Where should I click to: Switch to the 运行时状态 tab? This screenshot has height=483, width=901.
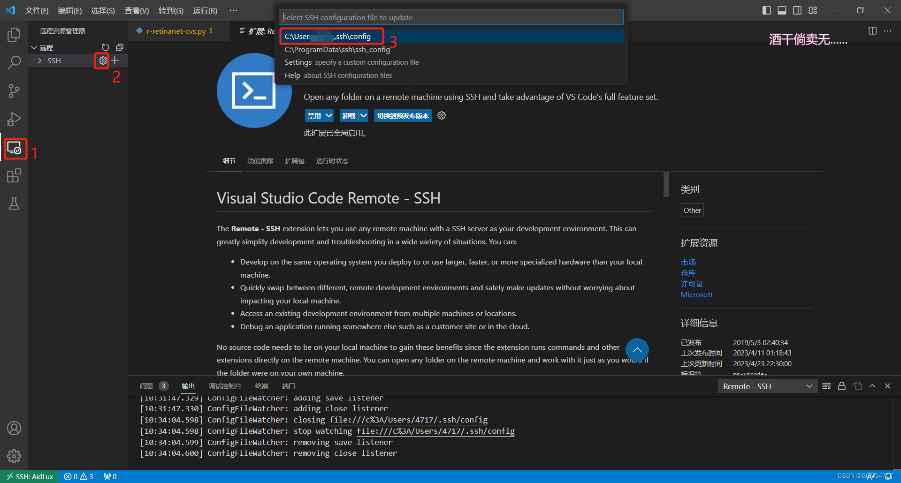(332, 161)
